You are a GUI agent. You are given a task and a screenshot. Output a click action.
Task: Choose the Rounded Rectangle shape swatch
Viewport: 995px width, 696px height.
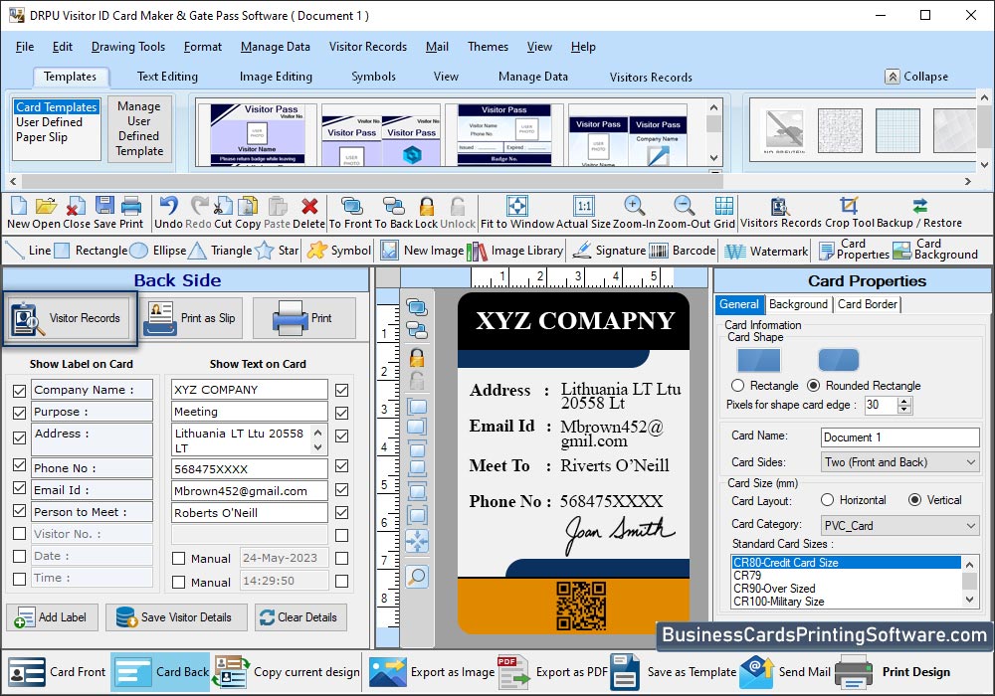[x=838, y=360]
